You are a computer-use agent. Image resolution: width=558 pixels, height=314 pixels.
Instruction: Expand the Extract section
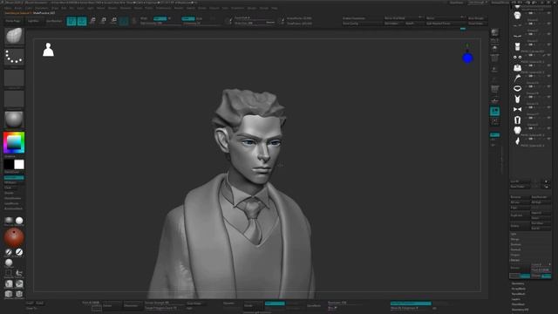click(515, 260)
